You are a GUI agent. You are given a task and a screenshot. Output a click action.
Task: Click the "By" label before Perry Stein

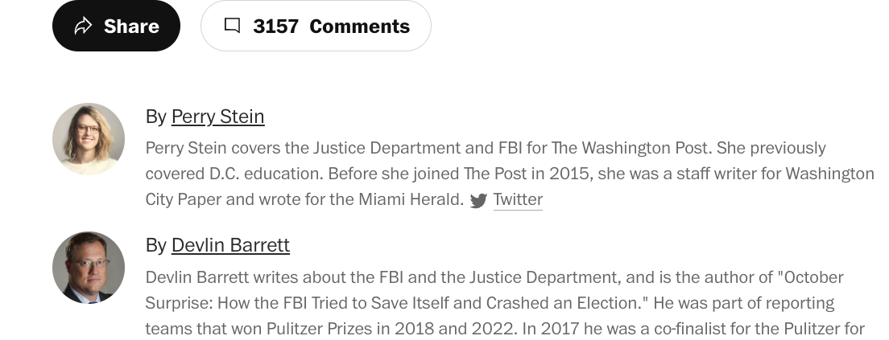(x=156, y=117)
